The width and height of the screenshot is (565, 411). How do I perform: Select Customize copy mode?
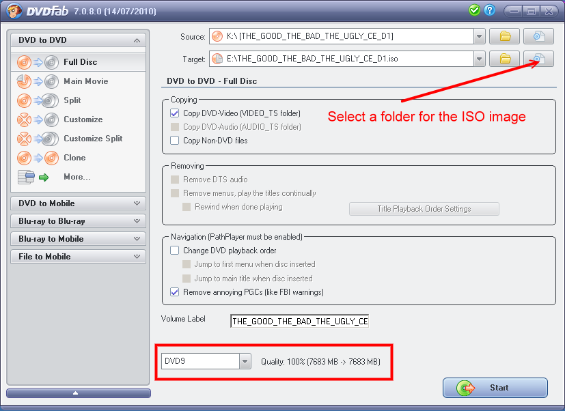click(78, 119)
